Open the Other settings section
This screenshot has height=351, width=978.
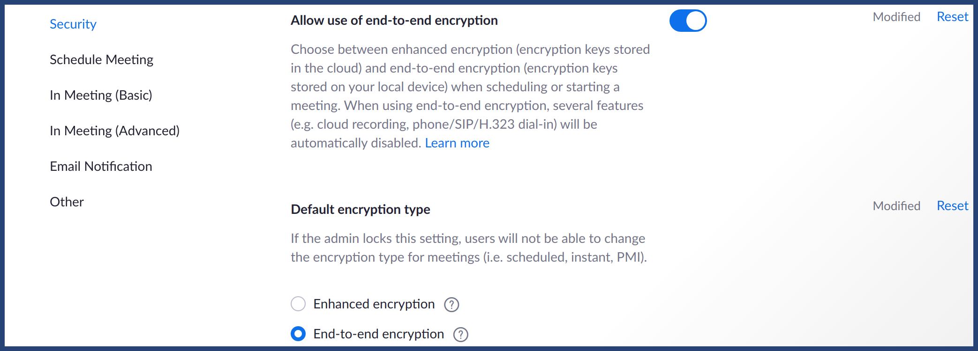pos(67,202)
